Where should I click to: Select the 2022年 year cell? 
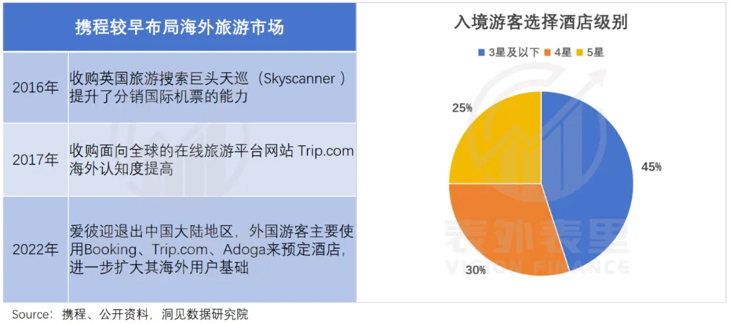pyautogui.click(x=35, y=250)
